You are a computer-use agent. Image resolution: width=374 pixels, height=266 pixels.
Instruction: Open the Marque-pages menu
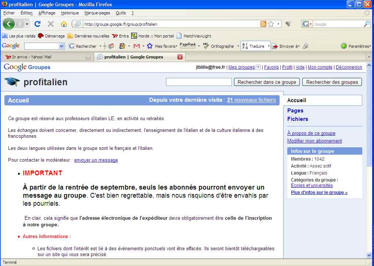pos(97,13)
